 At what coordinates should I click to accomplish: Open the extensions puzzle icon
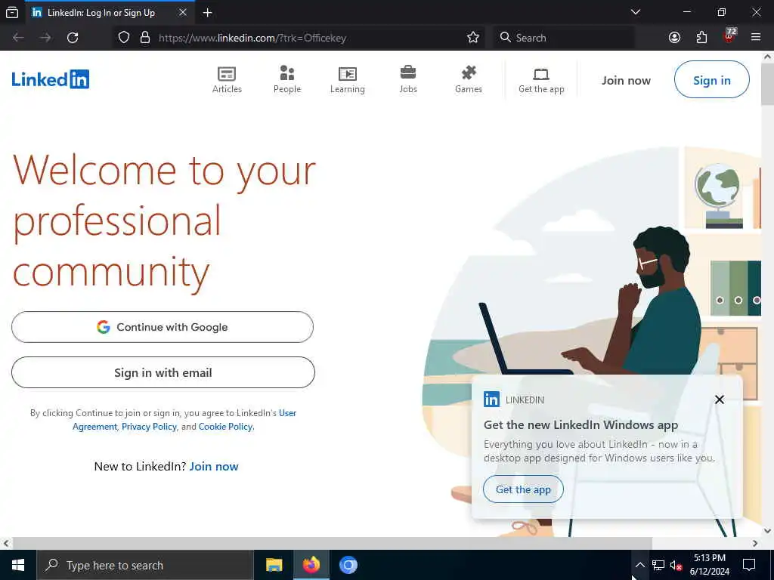701,38
